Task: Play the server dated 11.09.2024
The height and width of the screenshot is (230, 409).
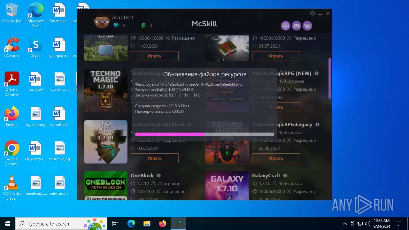Action: (155, 56)
